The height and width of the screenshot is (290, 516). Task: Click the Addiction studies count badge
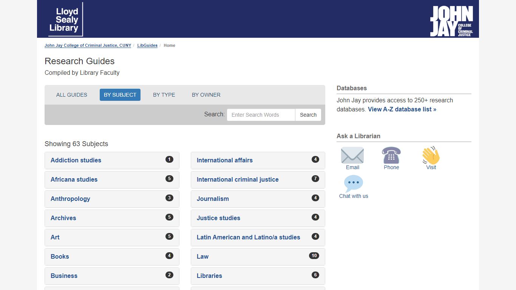[169, 159]
